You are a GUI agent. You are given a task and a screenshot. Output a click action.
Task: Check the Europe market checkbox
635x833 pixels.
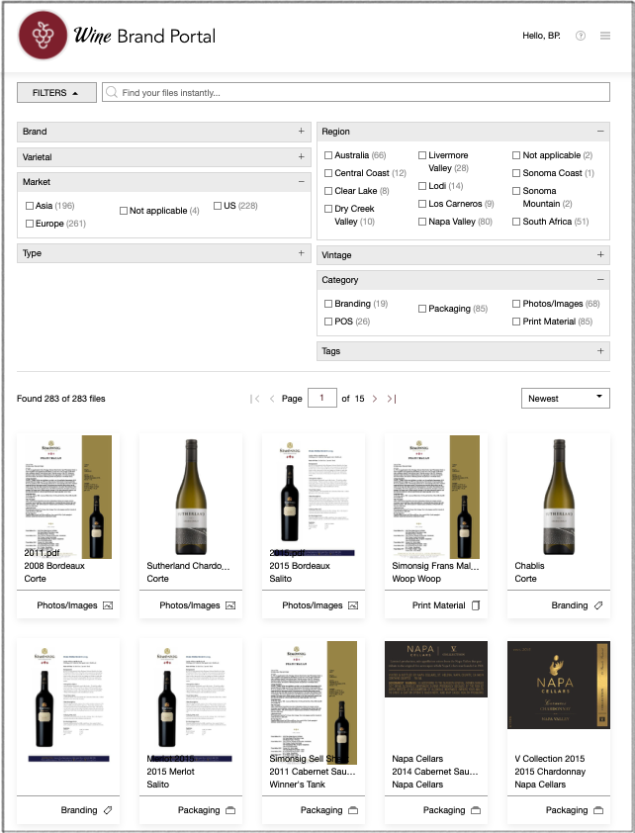tap(30, 224)
